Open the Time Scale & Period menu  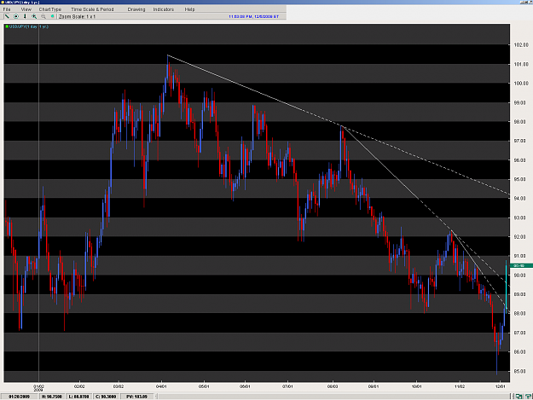(92, 9)
